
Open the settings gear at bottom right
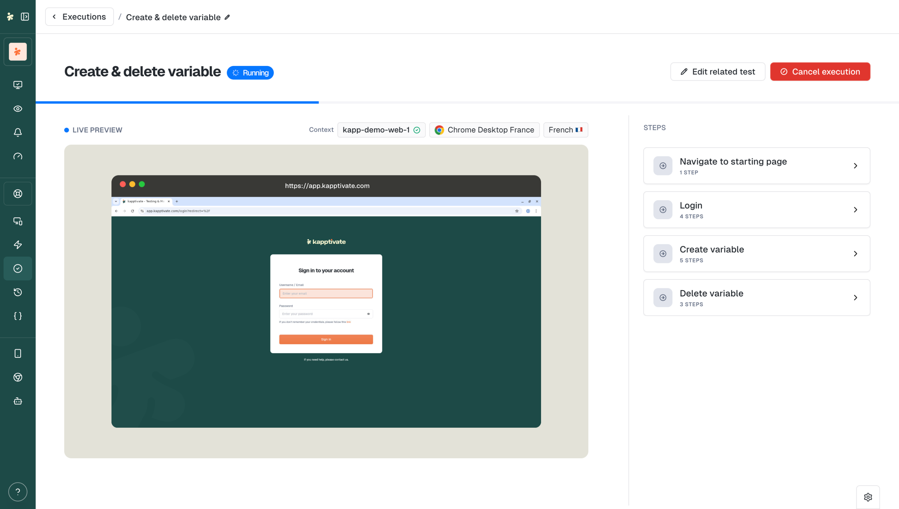click(868, 497)
